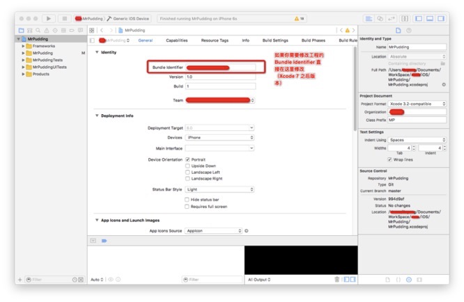The width and height of the screenshot is (464, 302).
Task: Switch to the Info tab
Action: coord(246,40)
